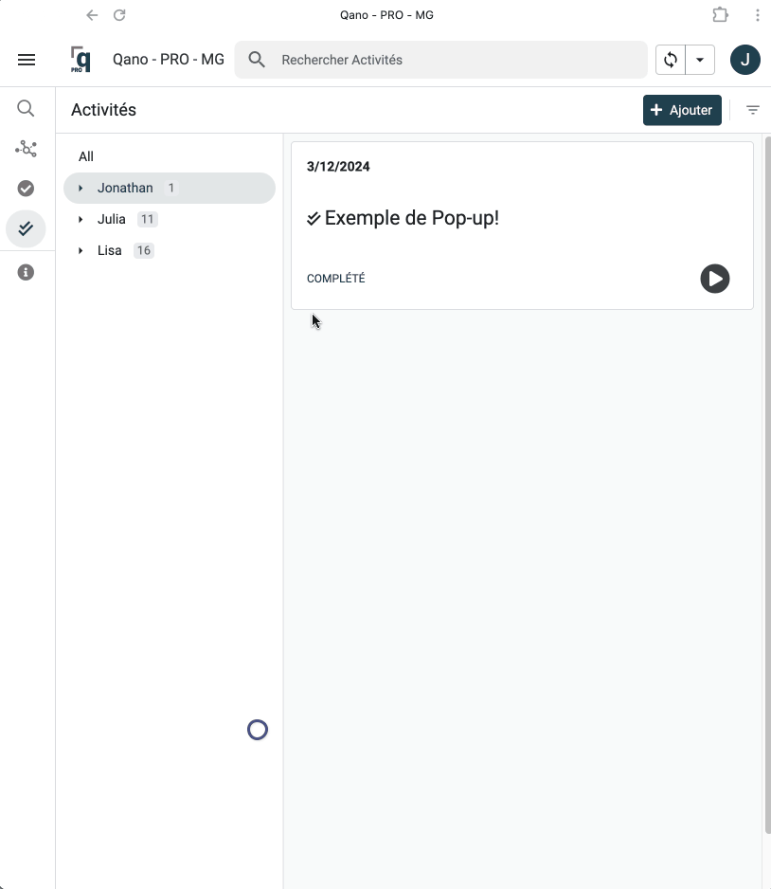771x889 pixels.
Task: Expand the Lisa tree node
Action: (x=81, y=251)
